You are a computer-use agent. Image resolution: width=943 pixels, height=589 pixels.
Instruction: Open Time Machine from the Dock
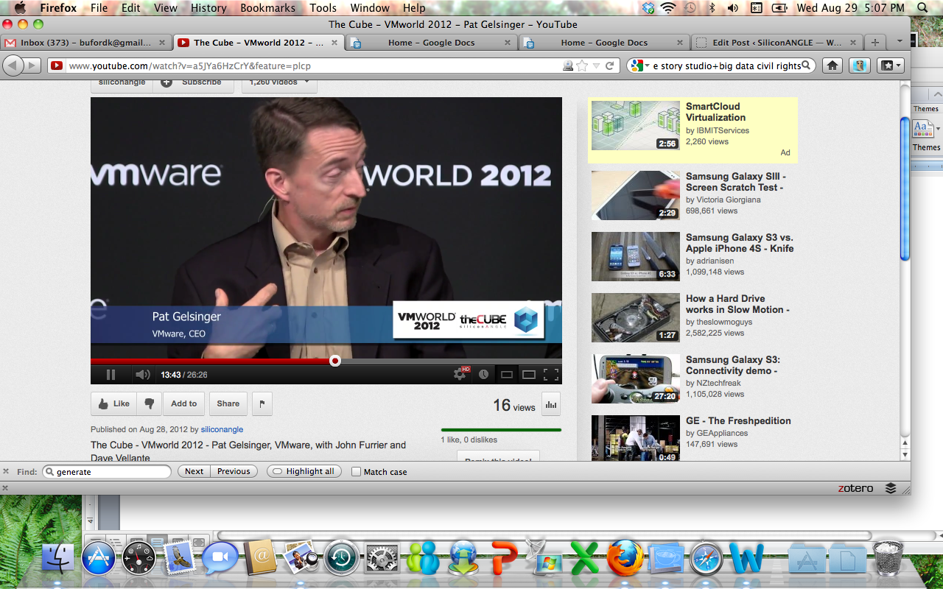pyautogui.click(x=341, y=559)
